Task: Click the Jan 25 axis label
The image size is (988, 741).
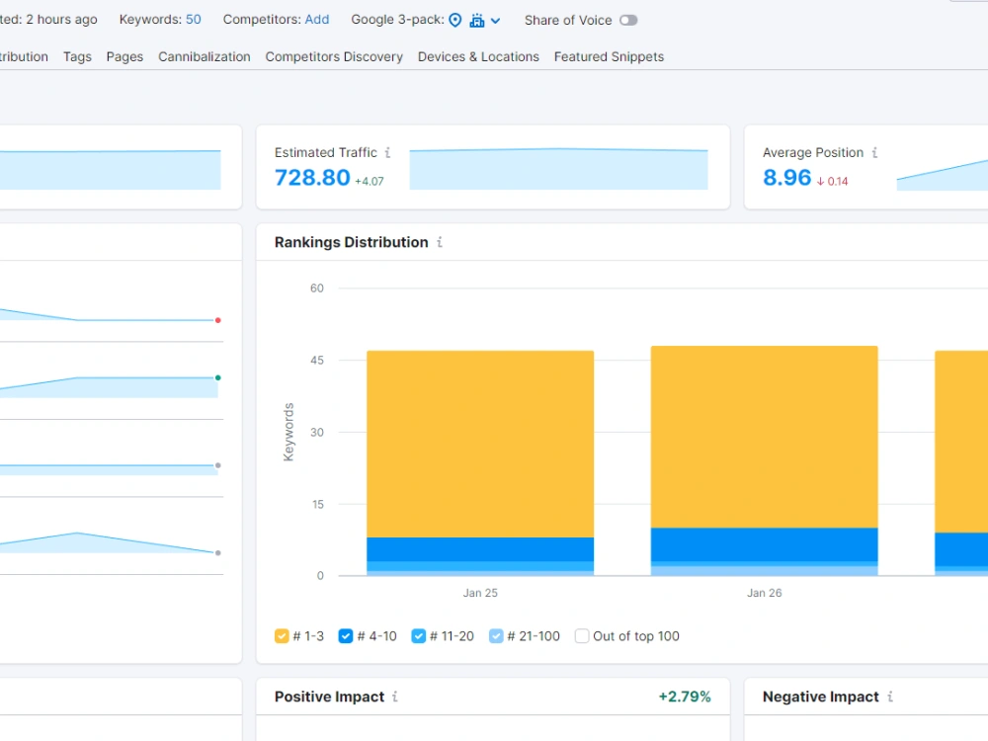Action: click(480, 593)
